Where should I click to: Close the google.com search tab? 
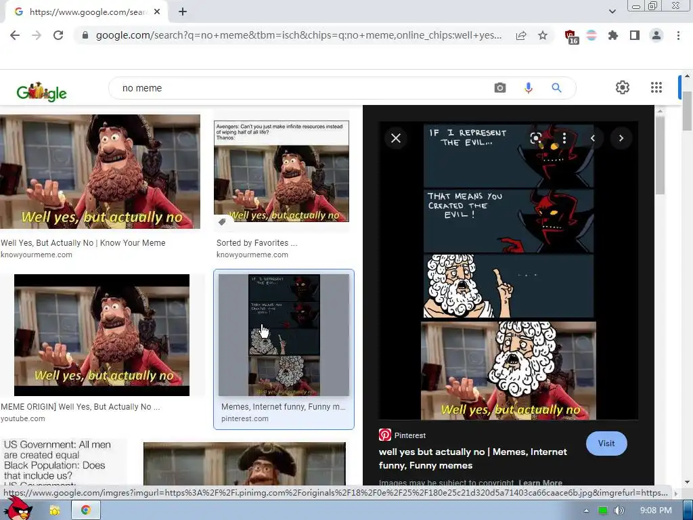coord(157,12)
